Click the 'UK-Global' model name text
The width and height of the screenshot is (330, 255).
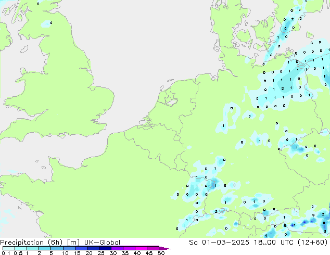click(102, 243)
